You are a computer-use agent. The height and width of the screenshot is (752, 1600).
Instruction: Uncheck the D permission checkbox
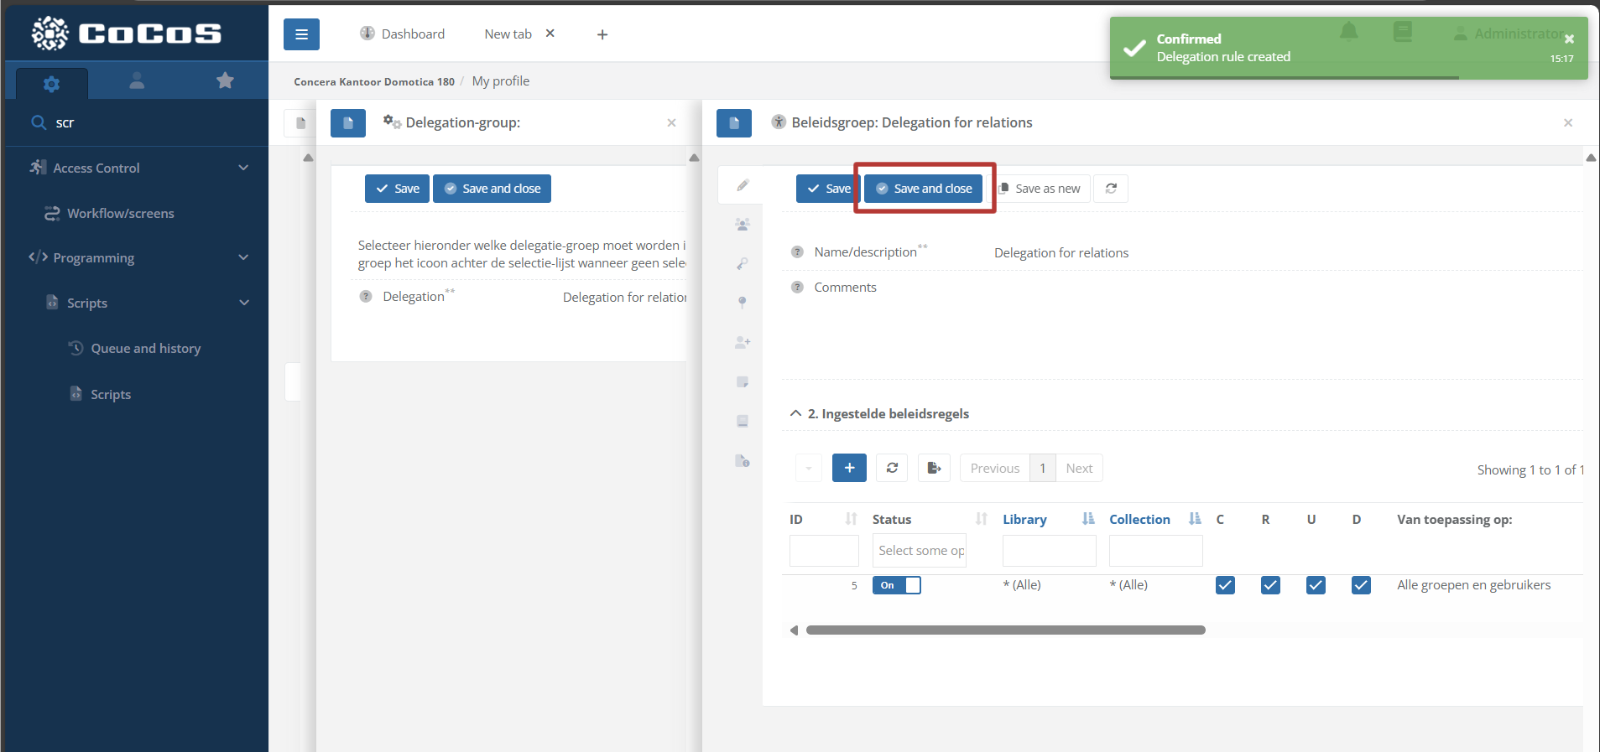coord(1361,585)
